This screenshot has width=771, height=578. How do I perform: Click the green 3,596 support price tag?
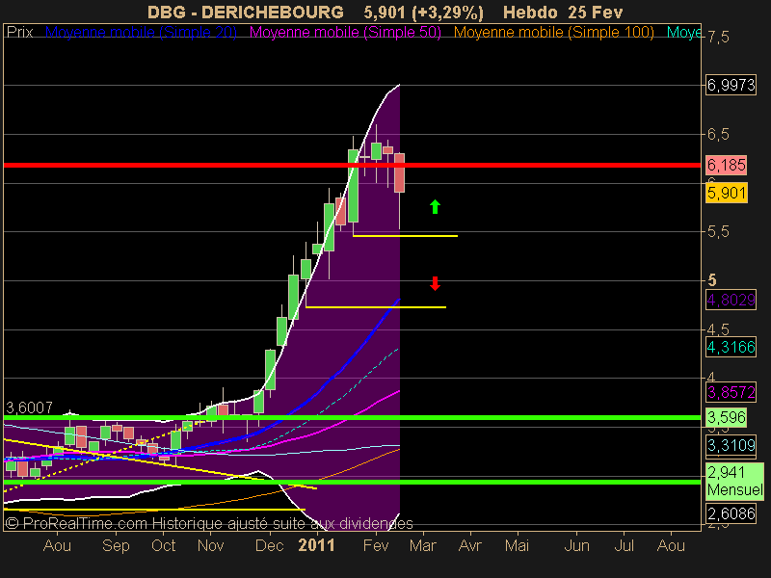pos(727,417)
